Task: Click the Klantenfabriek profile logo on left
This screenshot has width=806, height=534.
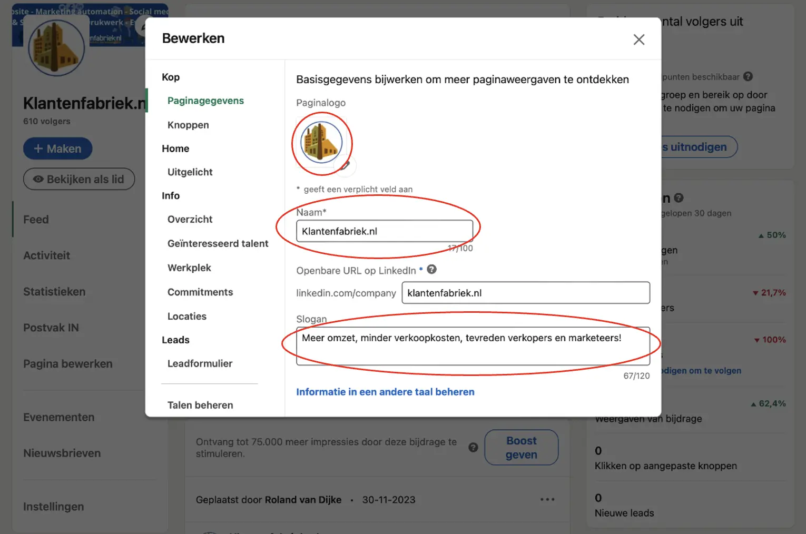Action: [56, 47]
